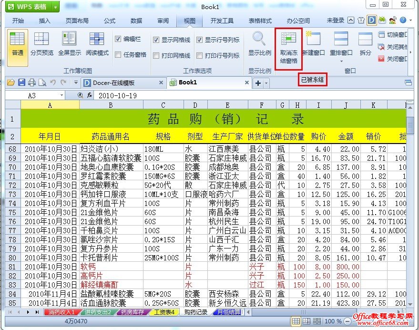Open quick access toolbar customize arrow
Image resolution: width=419 pixels, height=330 pixels.
[x=76, y=82]
